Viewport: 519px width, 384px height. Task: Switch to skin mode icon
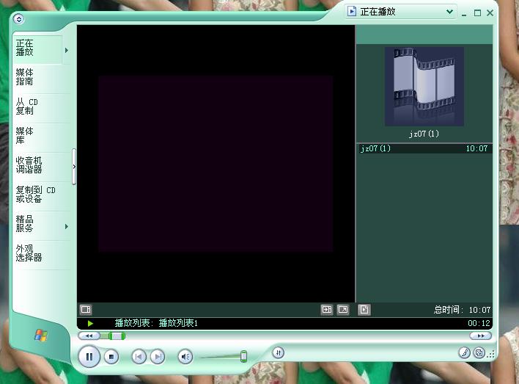coord(479,353)
